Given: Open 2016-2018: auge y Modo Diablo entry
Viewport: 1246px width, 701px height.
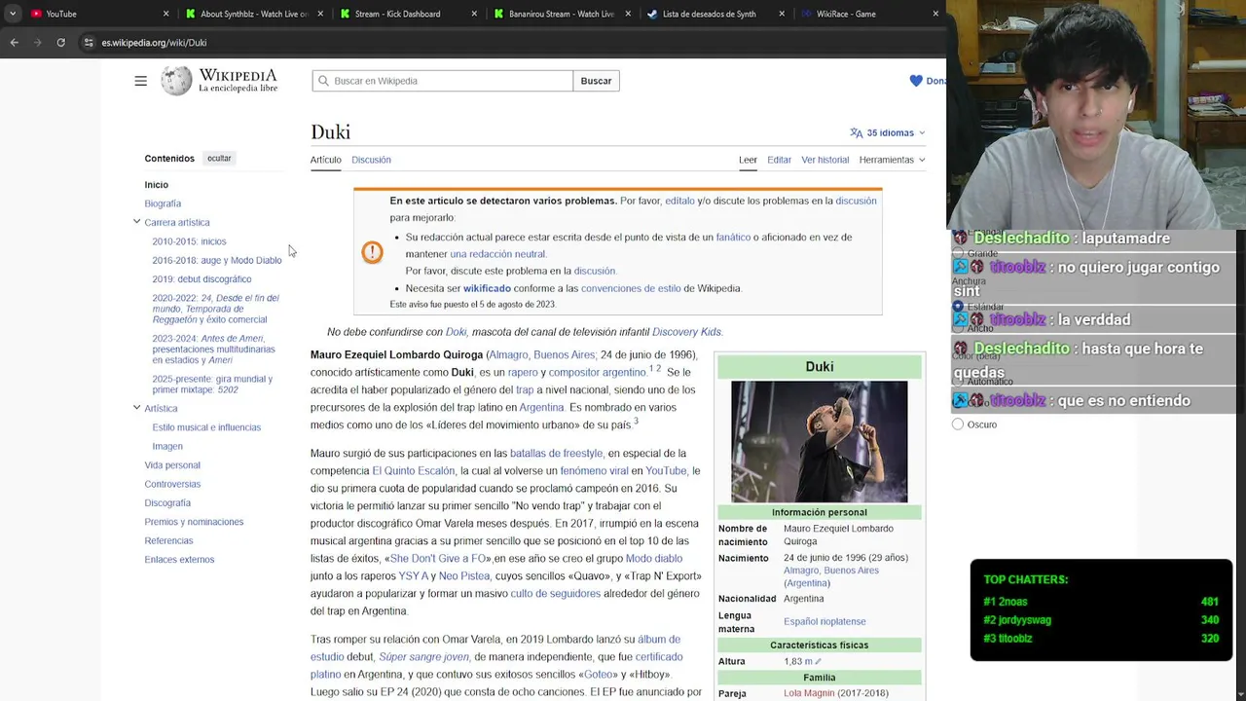Looking at the screenshot, I should coord(217,260).
